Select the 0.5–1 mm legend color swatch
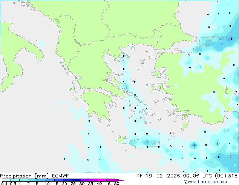The width and height of the screenshot is (239, 185). pos(15,180)
